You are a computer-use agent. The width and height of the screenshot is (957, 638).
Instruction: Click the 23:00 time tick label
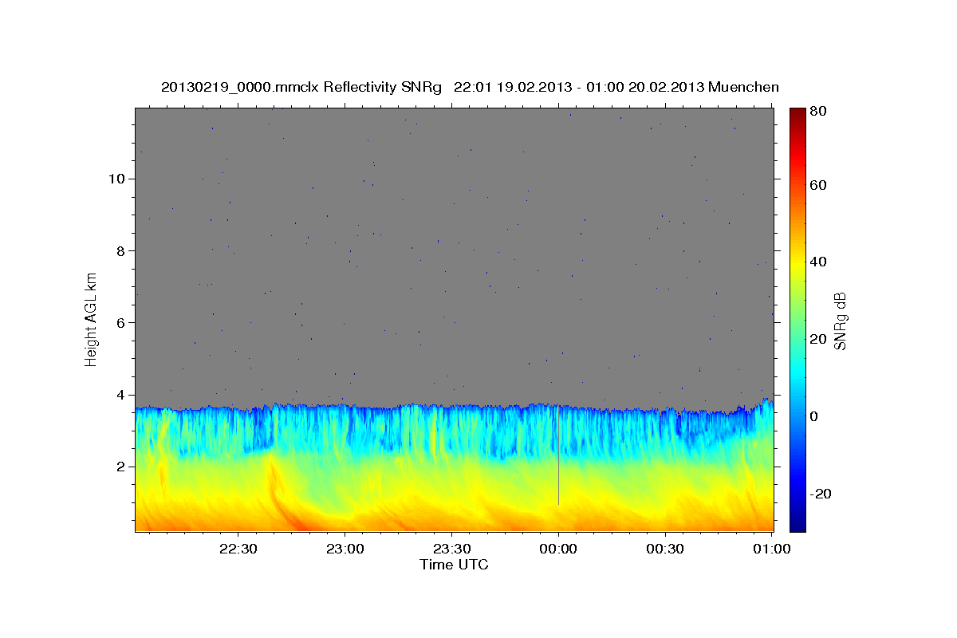345,549
